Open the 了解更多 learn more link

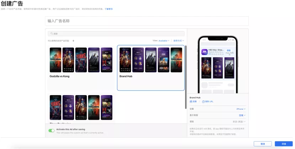click(109, 9)
